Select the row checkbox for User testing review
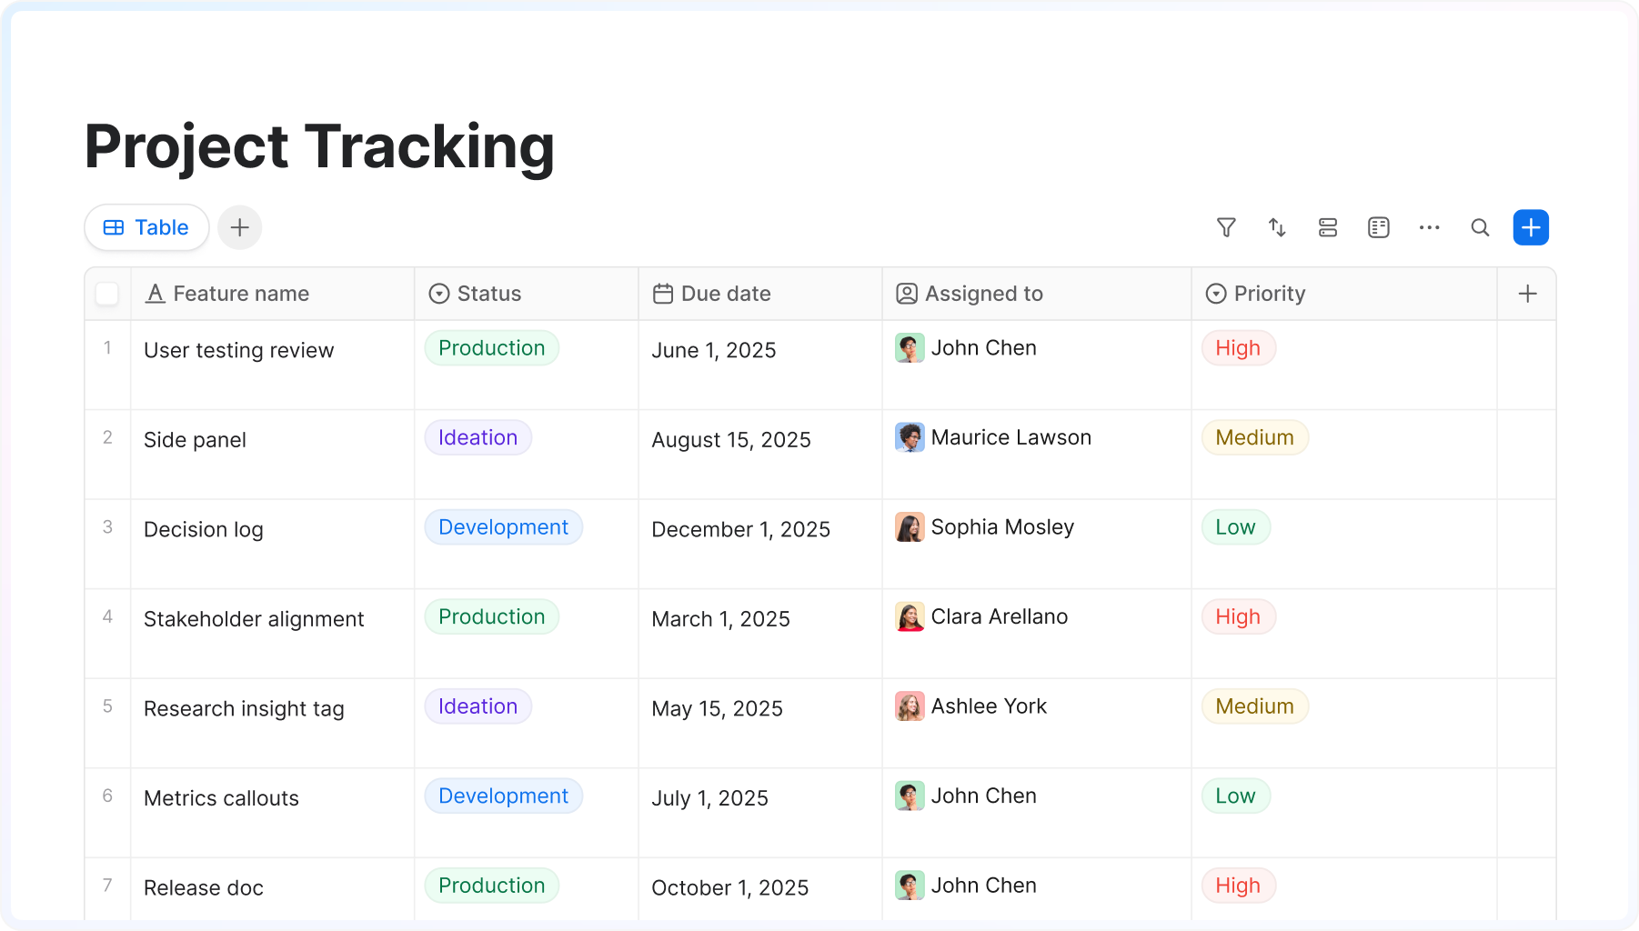 (x=107, y=349)
